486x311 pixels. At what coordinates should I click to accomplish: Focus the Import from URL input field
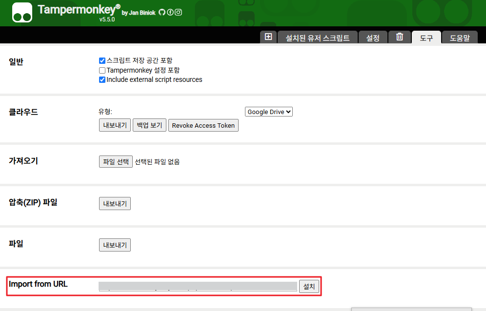(198, 287)
